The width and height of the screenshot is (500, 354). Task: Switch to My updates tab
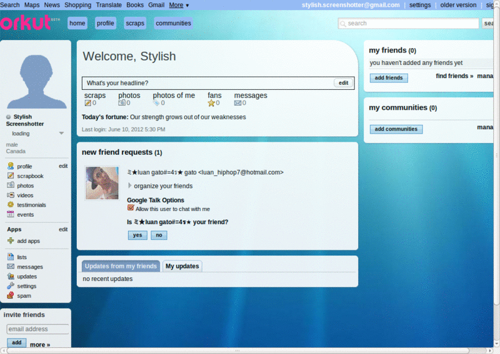click(182, 266)
